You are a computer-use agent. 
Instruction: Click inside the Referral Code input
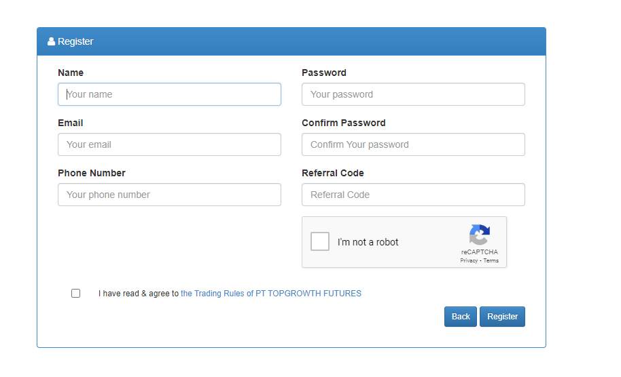tap(413, 195)
